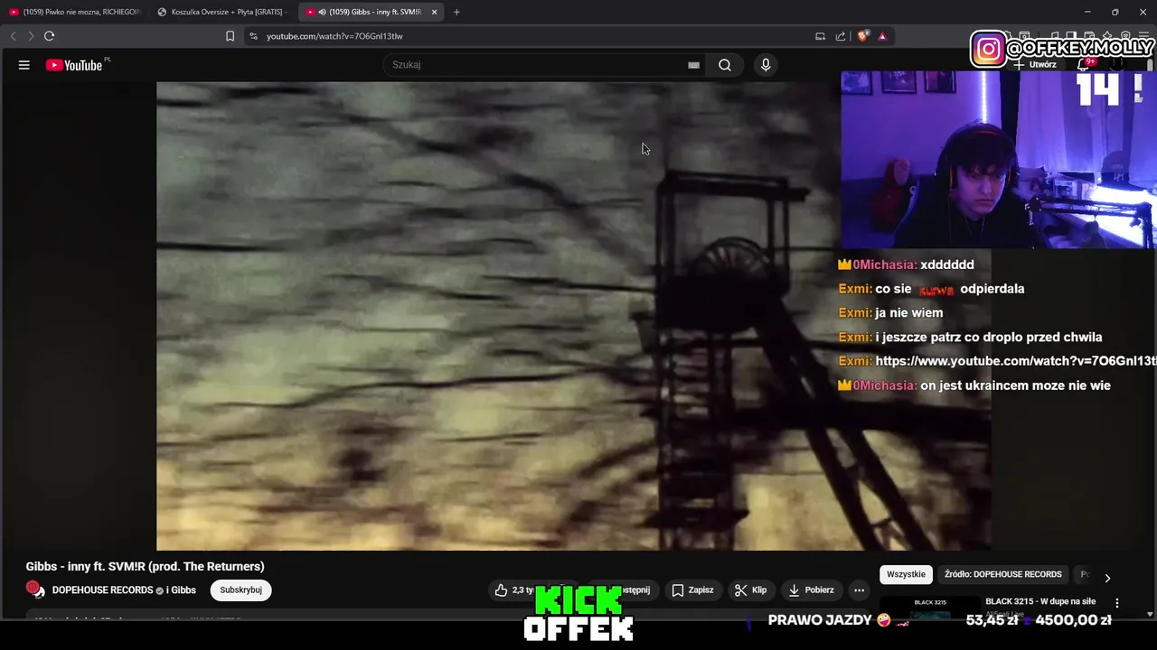Start voice search with the microphone icon
Image resolution: width=1157 pixels, height=650 pixels.
point(766,65)
